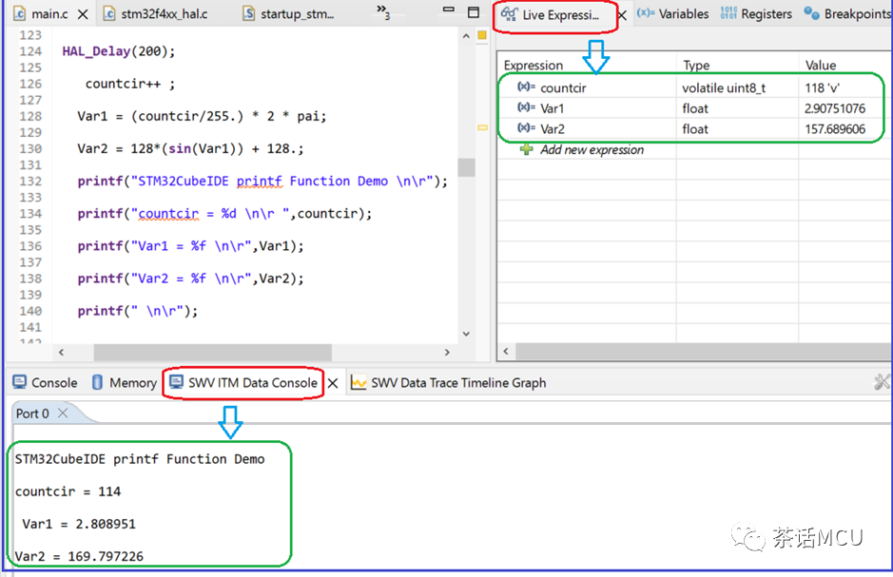Viewport: 893px width, 577px height.
Task: Maximize the editor area
Action: point(474,12)
